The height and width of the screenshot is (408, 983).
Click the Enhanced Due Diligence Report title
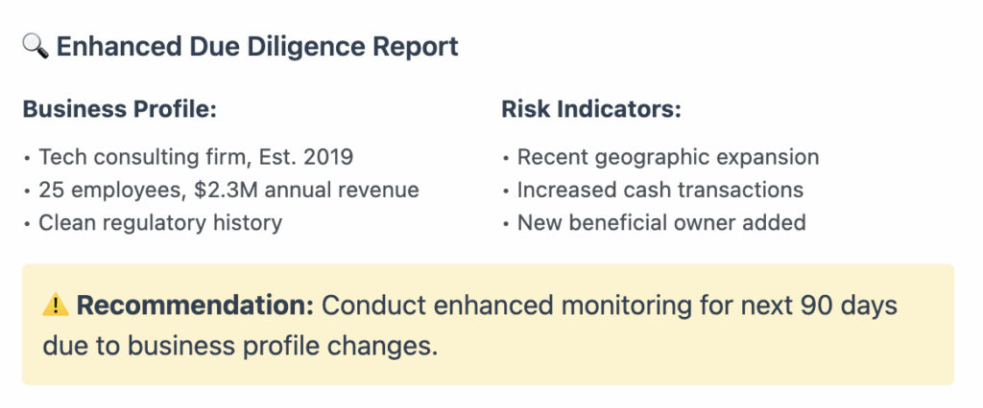[x=257, y=47]
